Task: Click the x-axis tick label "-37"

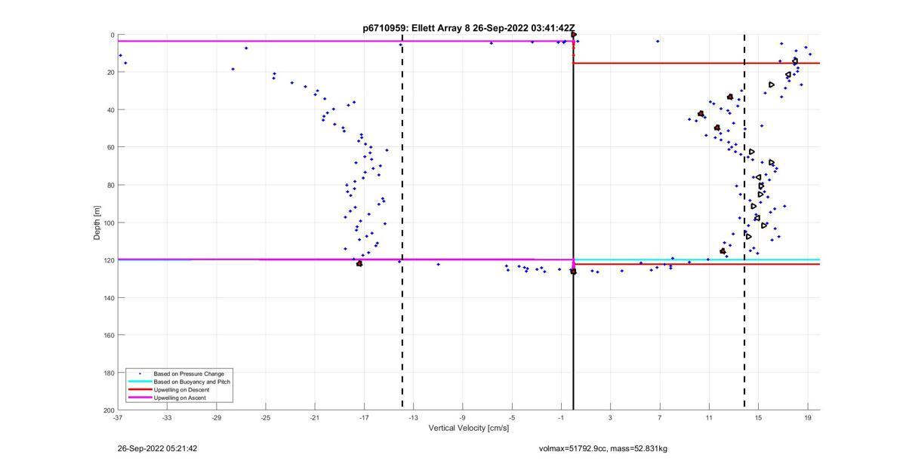Action: coord(118,417)
